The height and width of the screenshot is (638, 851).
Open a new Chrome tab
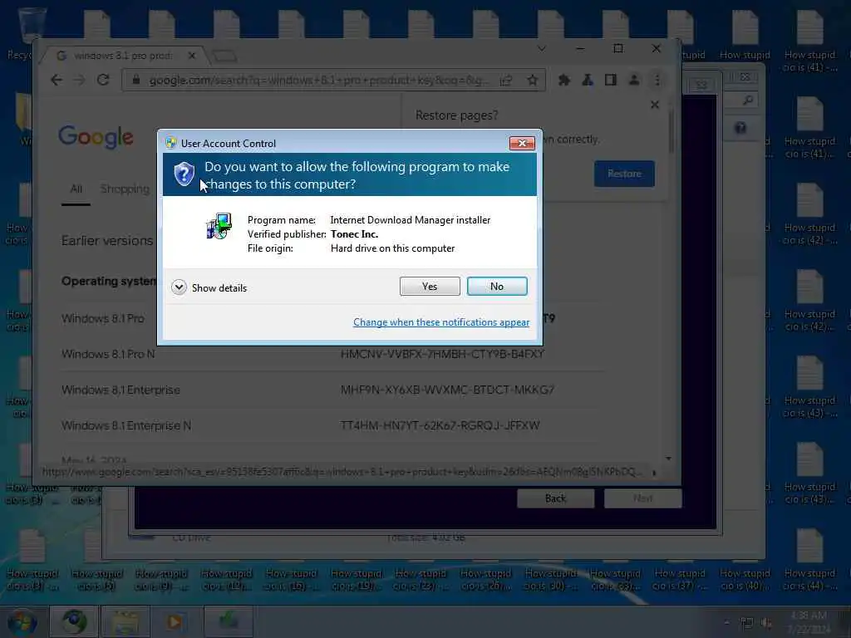224,56
